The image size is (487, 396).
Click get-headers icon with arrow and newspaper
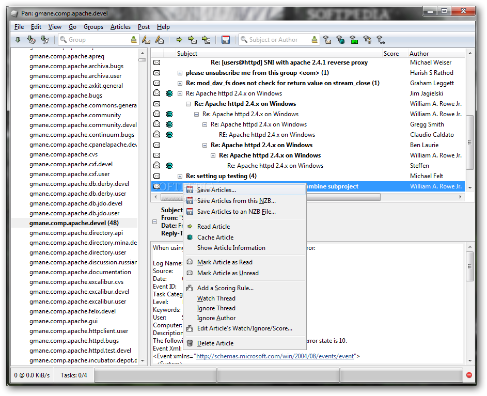31,40
